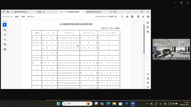Open Copilot from the taskbar
191x107 pixels.
click(102, 104)
